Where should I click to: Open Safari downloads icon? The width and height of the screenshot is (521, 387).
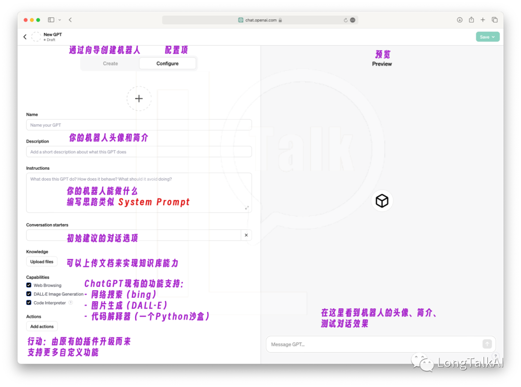pyautogui.click(x=460, y=20)
